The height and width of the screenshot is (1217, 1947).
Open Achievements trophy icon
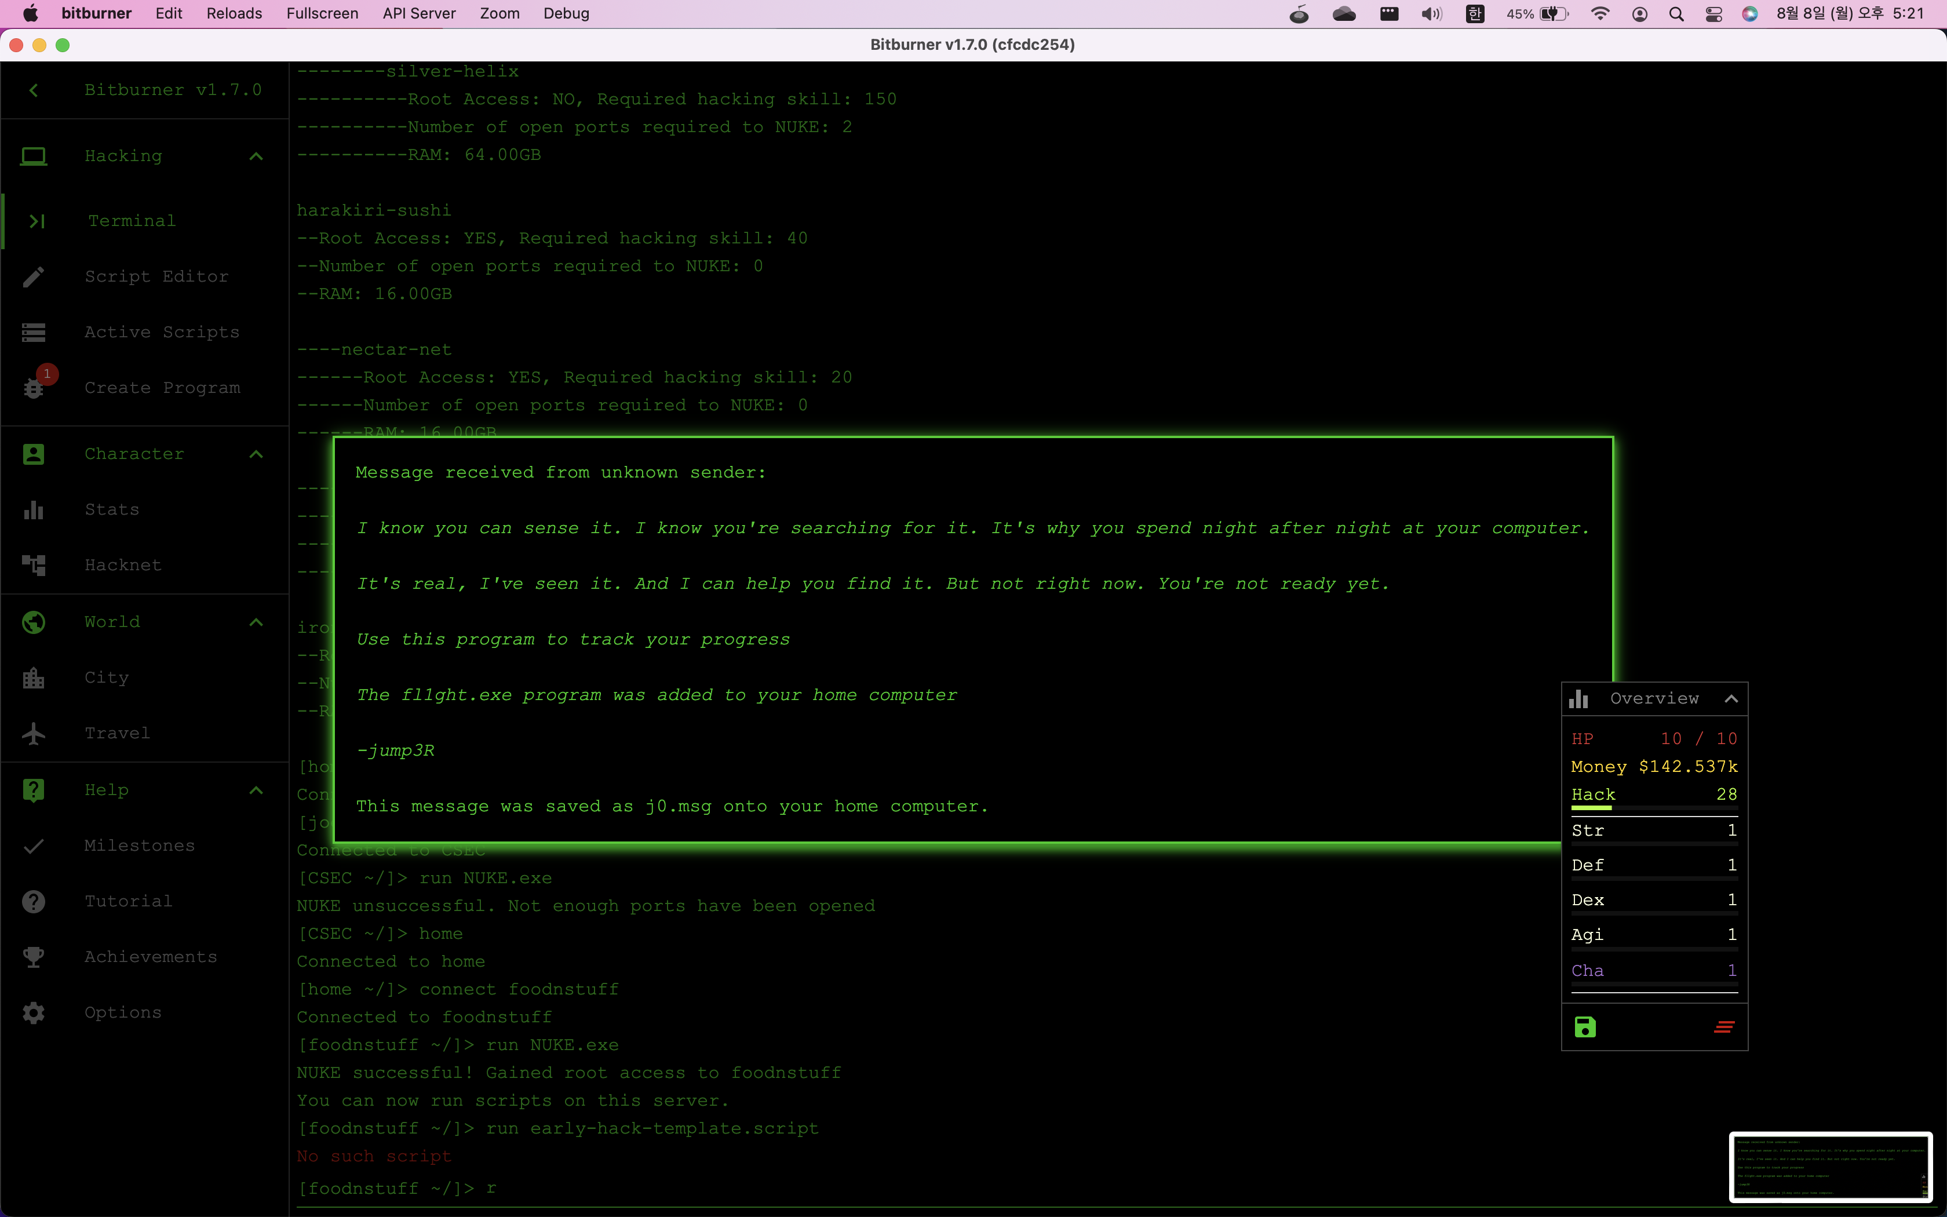33,957
